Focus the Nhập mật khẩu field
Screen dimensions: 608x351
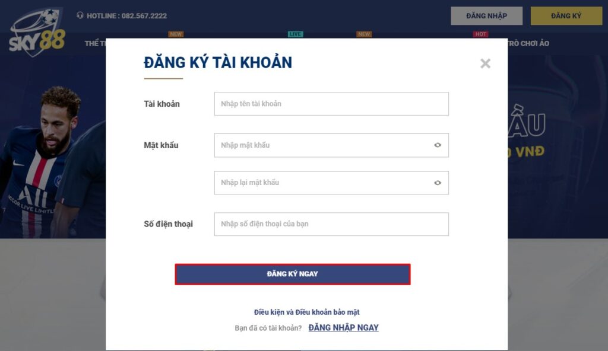(x=331, y=145)
